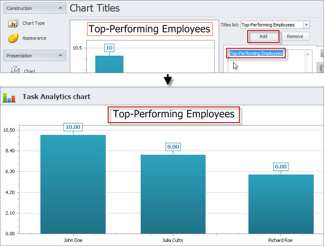Viewport: 324px width, 246px height.
Task: Click the Richard Roe bar in chart
Action: click(281, 204)
